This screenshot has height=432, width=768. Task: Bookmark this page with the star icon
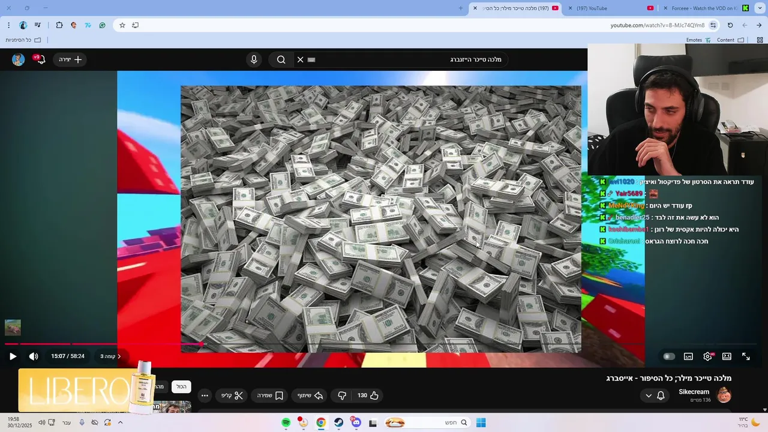point(122,25)
